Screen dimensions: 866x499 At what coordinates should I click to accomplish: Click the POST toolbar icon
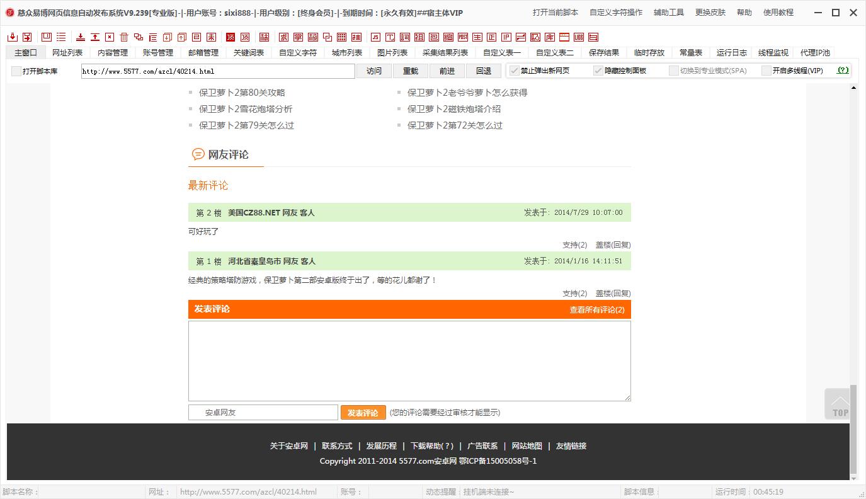(x=463, y=37)
